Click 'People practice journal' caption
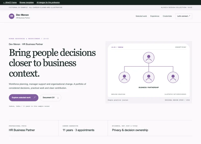 [x=118, y=100]
